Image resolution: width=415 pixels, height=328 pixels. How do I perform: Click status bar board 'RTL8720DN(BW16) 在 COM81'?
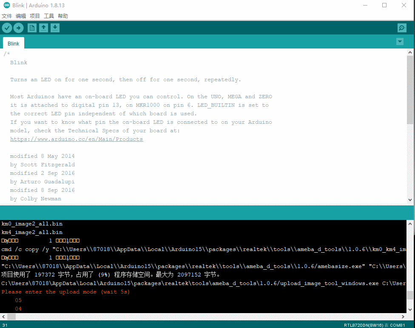pos(374,325)
